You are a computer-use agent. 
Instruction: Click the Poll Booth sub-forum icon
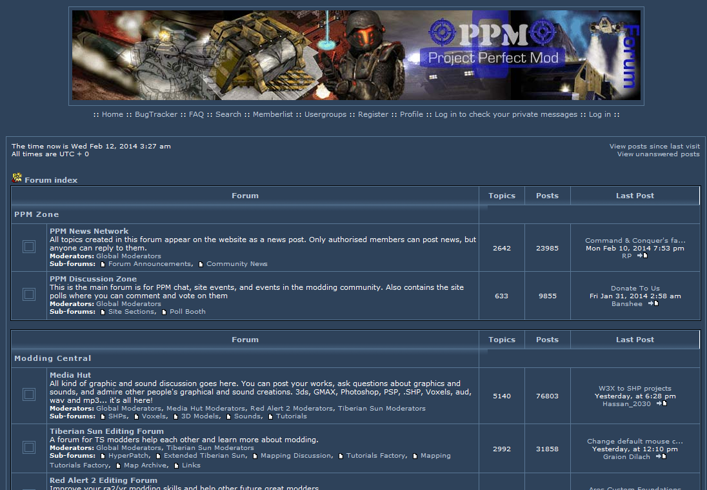[164, 312]
